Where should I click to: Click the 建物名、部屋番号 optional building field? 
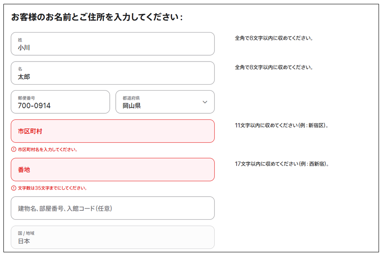(x=113, y=208)
